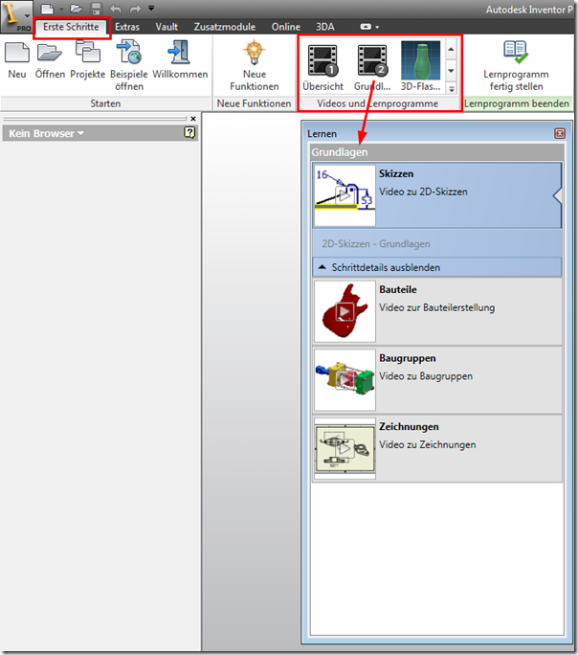Click the Video zu Zeichnungen text
The image size is (578, 655).
point(428,445)
